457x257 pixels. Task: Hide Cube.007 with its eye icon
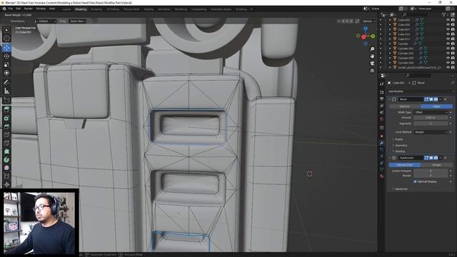448,29
